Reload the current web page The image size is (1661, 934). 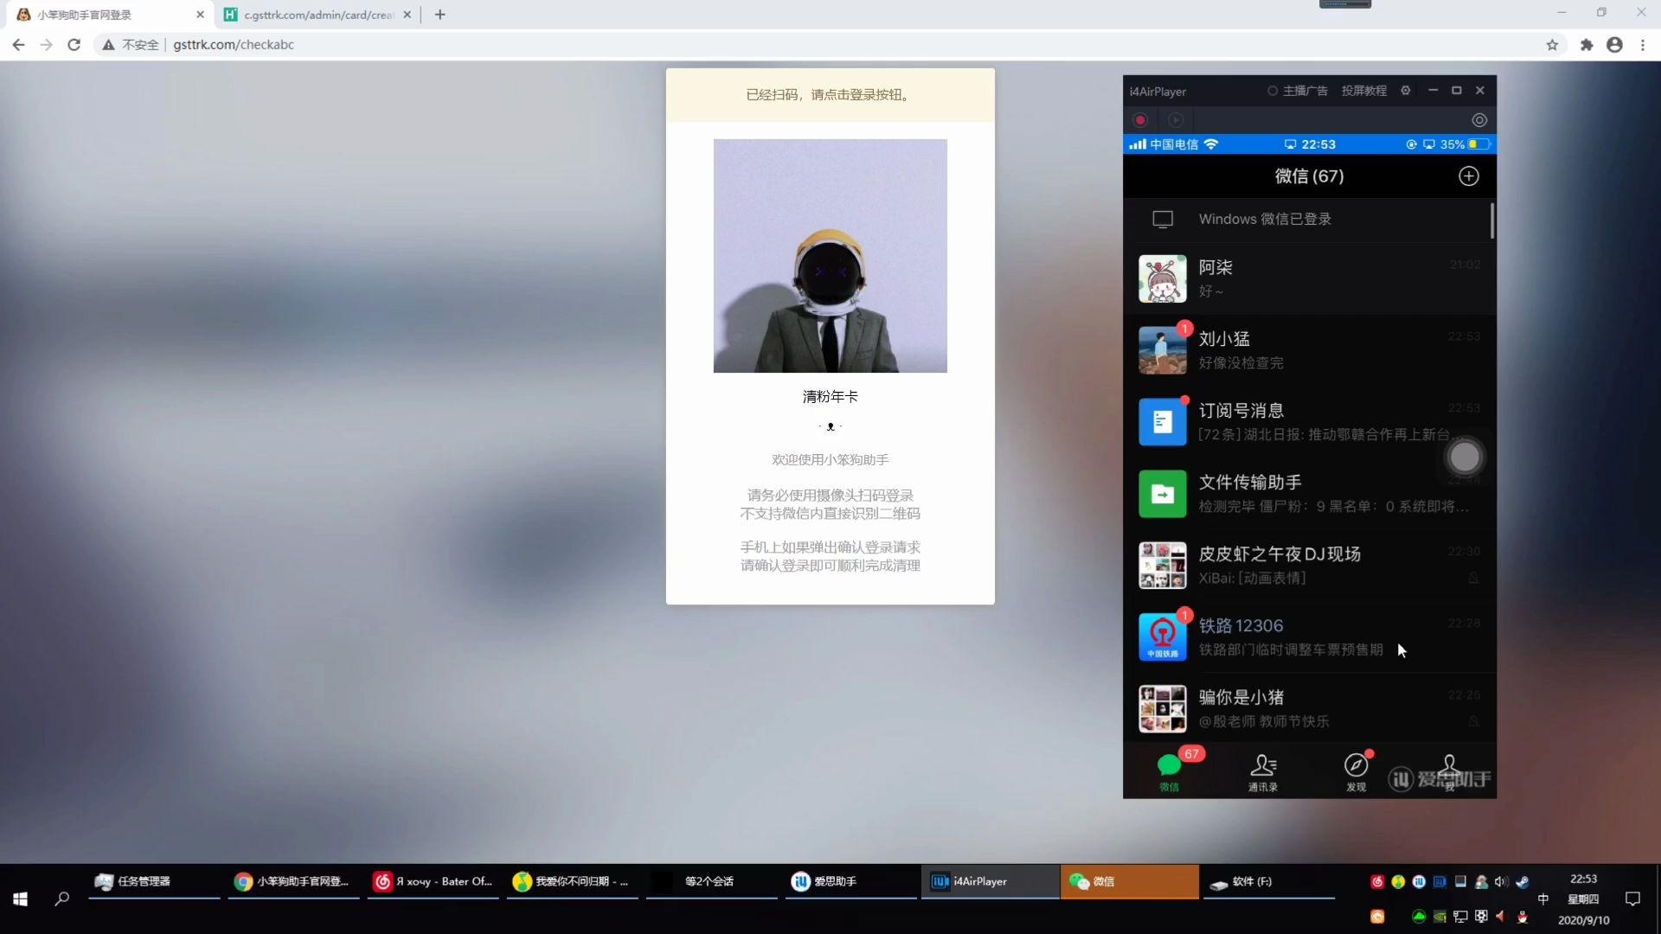pos(74,45)
